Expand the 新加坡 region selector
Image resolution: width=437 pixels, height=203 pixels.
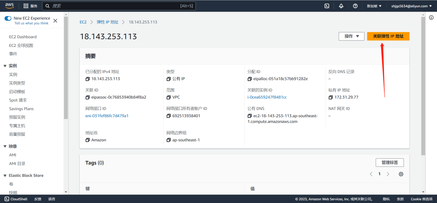pos(374,6)
